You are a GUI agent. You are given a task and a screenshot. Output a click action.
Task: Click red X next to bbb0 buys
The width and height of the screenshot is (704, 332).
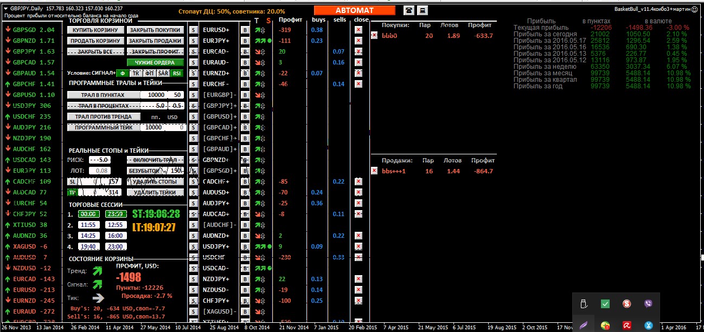point(374,36)
